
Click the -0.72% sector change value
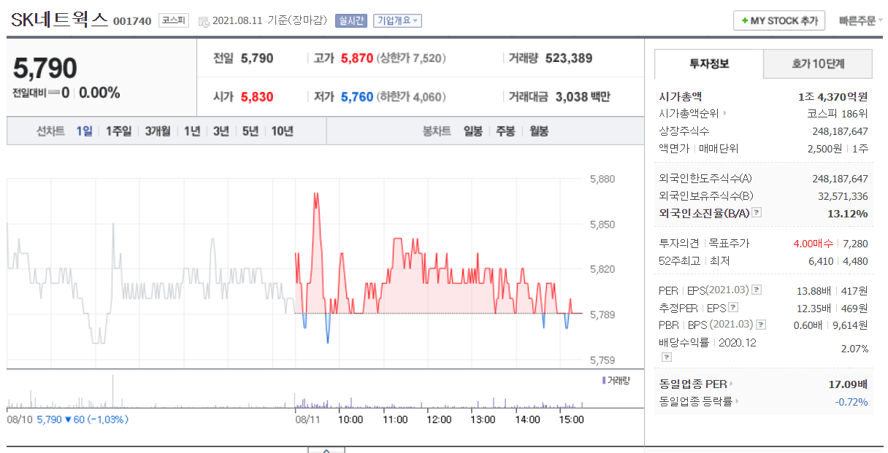(x=851, y=401)
